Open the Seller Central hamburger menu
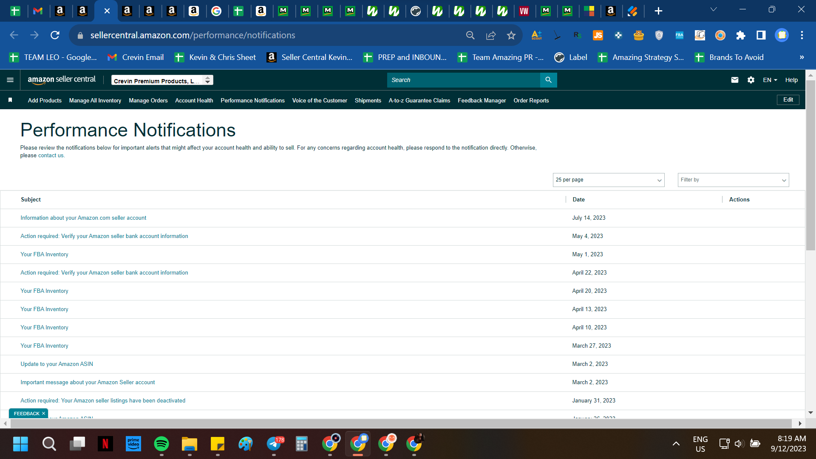The image size is (816, 459). [x=10, y=80]
